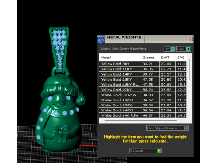This screenshot has height=163, width=217.
Task: Select the White Gold:14K PdW row
Action: (143, 115)
